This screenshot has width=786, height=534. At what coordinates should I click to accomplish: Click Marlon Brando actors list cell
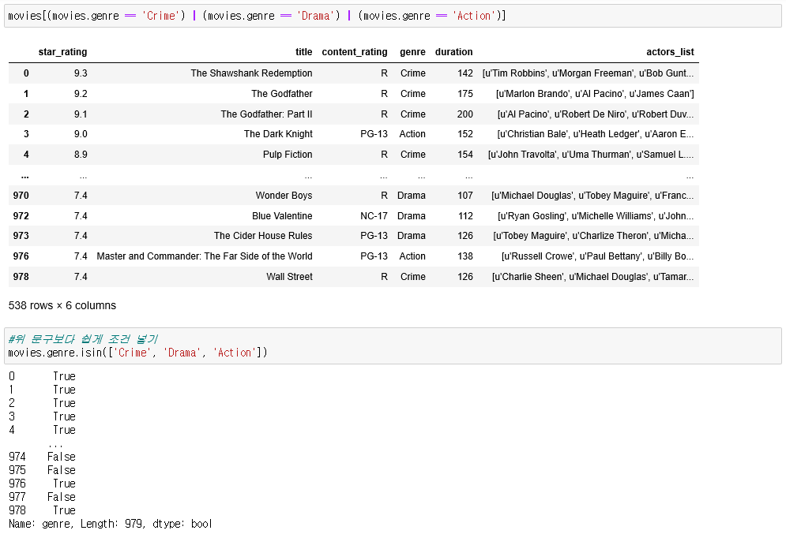[595, 94]
